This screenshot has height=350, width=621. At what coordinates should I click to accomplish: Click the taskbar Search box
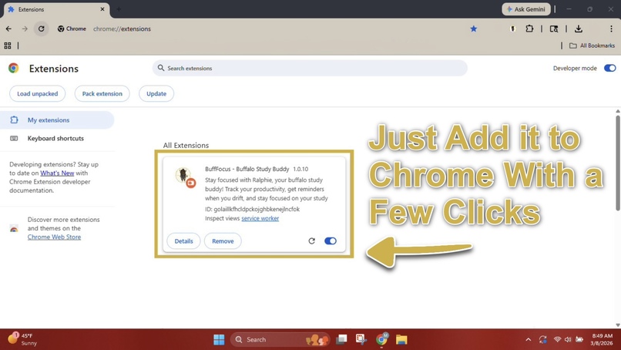(x=280, y=340)
